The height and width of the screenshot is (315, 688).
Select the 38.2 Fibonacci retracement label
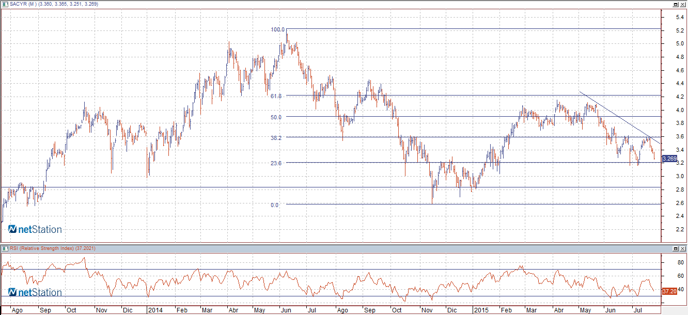[275, 138]
